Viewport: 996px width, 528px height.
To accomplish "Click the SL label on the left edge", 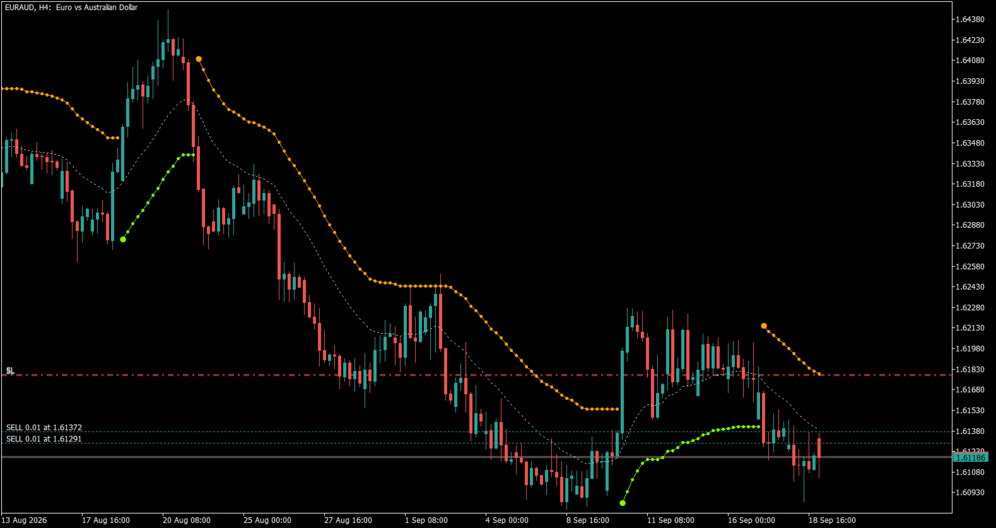I will tap(10, 370).
